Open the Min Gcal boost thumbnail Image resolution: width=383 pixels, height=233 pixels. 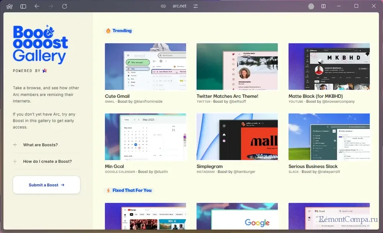[x=146, y=136]
